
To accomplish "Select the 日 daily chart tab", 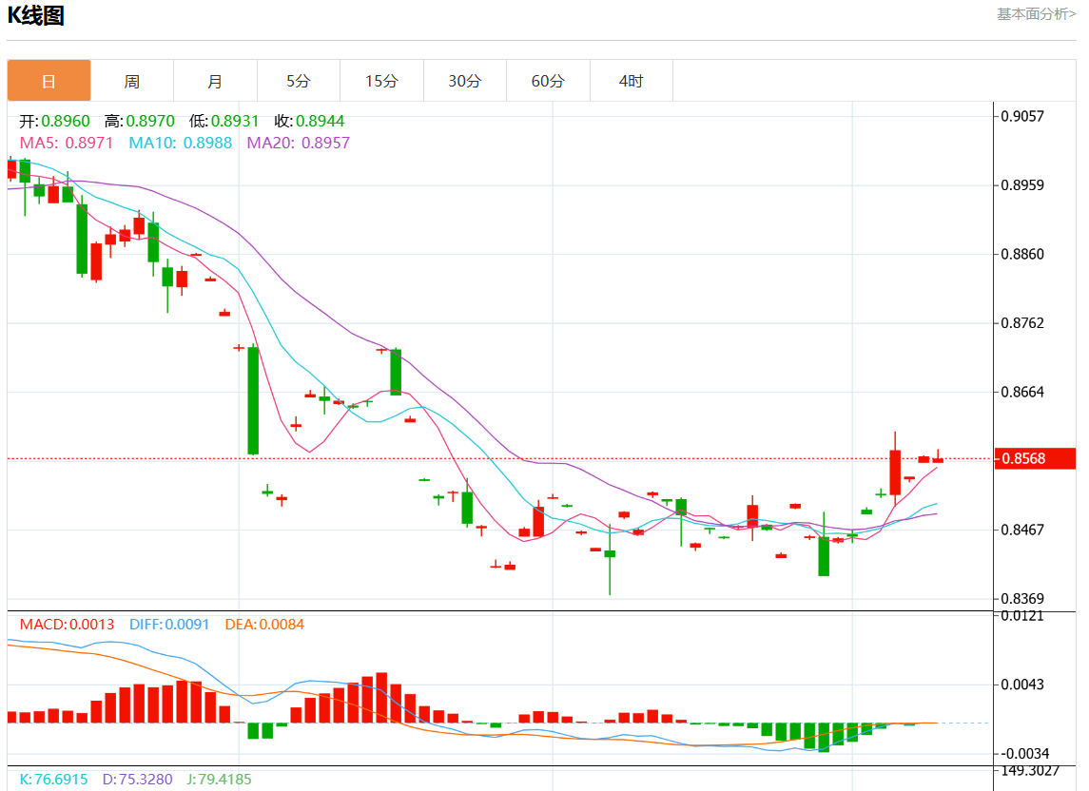I will coord(49,81).
